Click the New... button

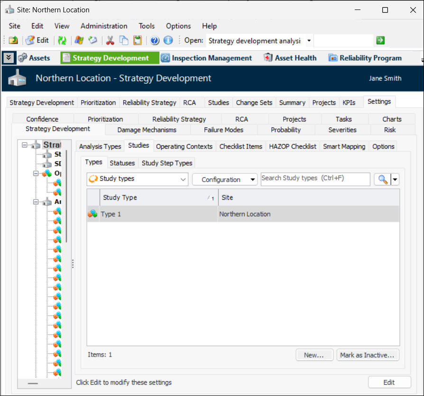point(313,355)
